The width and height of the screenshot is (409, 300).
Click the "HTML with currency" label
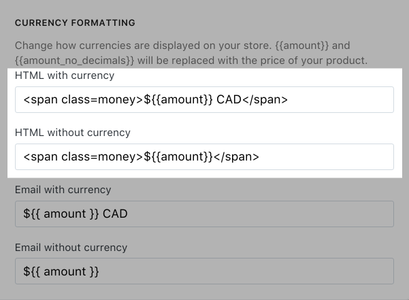65,76
